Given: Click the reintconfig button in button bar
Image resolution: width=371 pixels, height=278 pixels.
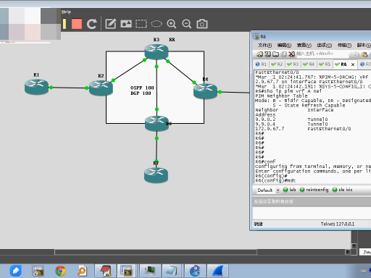Looking at the screenshot, I should tap(314, 190).
